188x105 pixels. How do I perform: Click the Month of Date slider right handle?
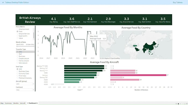point(34,46)
